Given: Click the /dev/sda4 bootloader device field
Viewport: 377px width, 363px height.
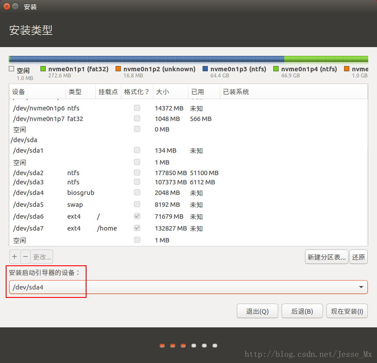Looking at the screenshot, I should pos(188,287).
